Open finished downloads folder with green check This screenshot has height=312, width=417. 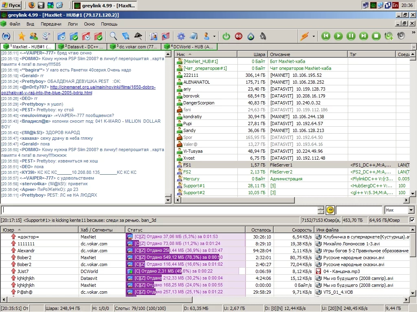click(74, 36)
